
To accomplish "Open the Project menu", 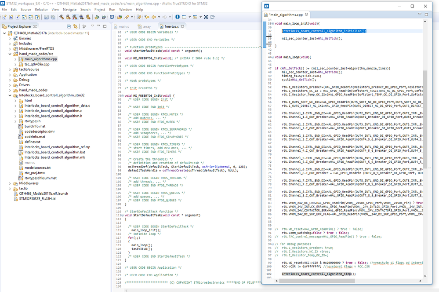I will [x=100, y=10].
